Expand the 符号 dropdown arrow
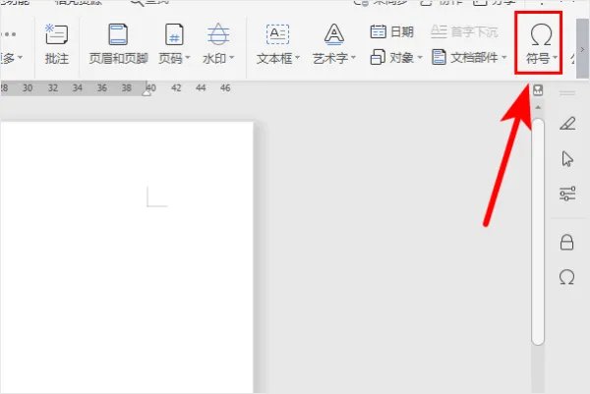This screenshot has height=394, width=590. coord(556,58)
